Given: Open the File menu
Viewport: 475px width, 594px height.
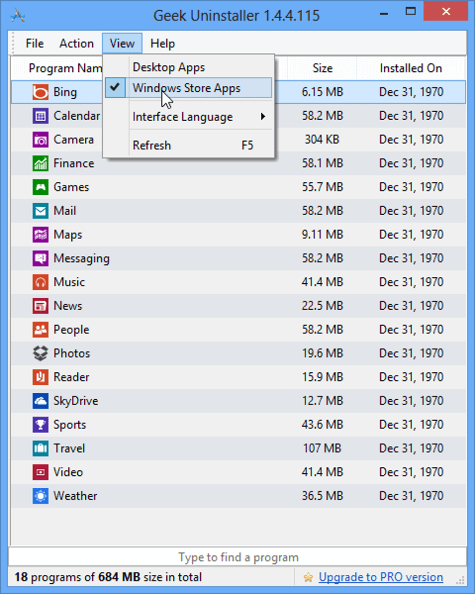Looking at the screenshot, I should (35, 43).
